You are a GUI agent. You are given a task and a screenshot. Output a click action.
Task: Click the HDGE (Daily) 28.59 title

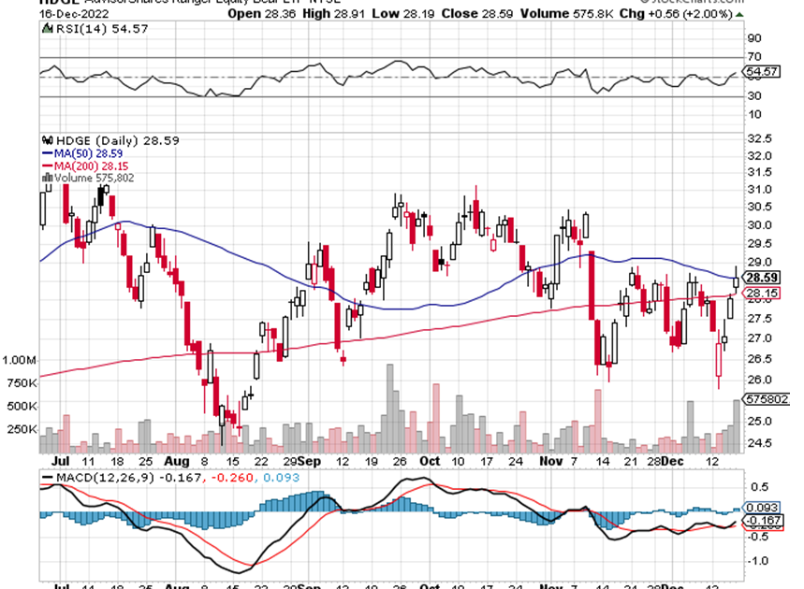click(117, 140)
